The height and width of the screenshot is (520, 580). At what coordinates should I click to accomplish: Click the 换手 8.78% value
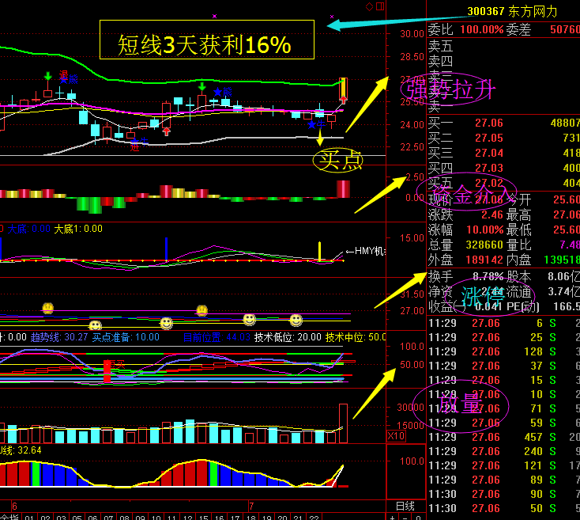[488, 277]
